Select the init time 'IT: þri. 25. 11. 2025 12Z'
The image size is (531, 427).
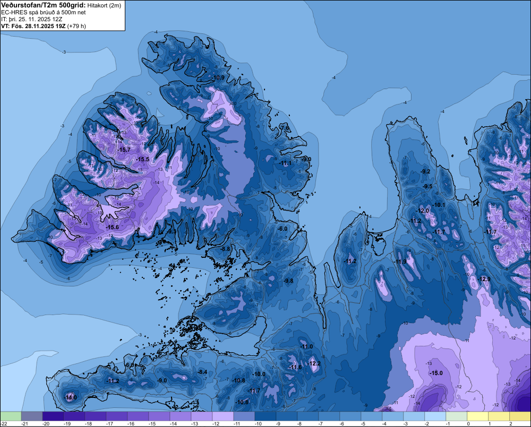[32, 19]
